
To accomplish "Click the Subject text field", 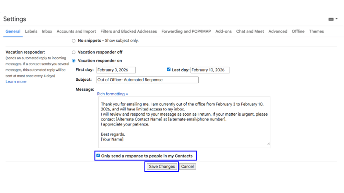I will (147, 80).
